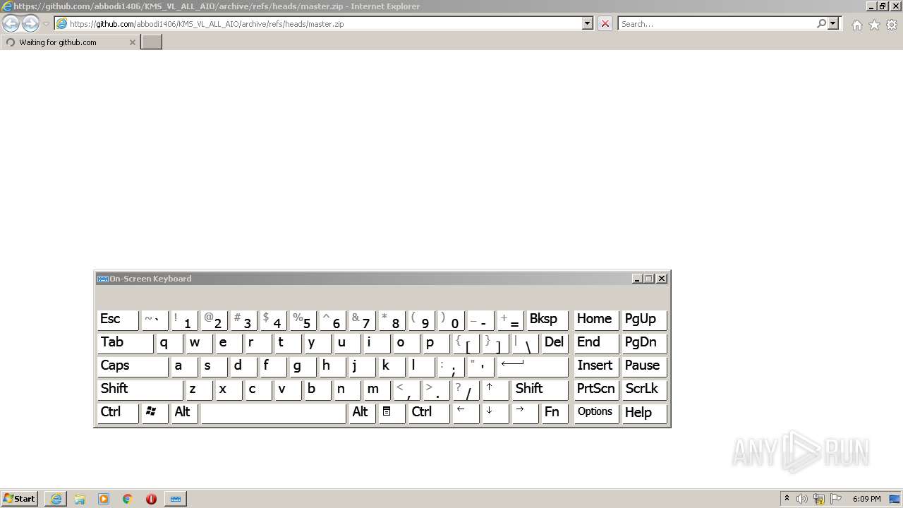This screenshot has height=508, width=903.
Task: Click the Windows logo key on keyboard
Action: coord(154,413)
